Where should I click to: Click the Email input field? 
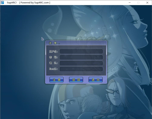(81, 69)
